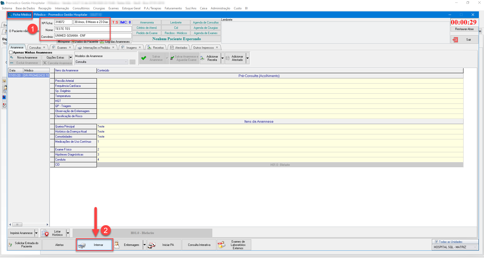This screenshot has width=484, height=258.
Task: Expand the Opções Extras dropdown arrow
Action: [71, 58]
